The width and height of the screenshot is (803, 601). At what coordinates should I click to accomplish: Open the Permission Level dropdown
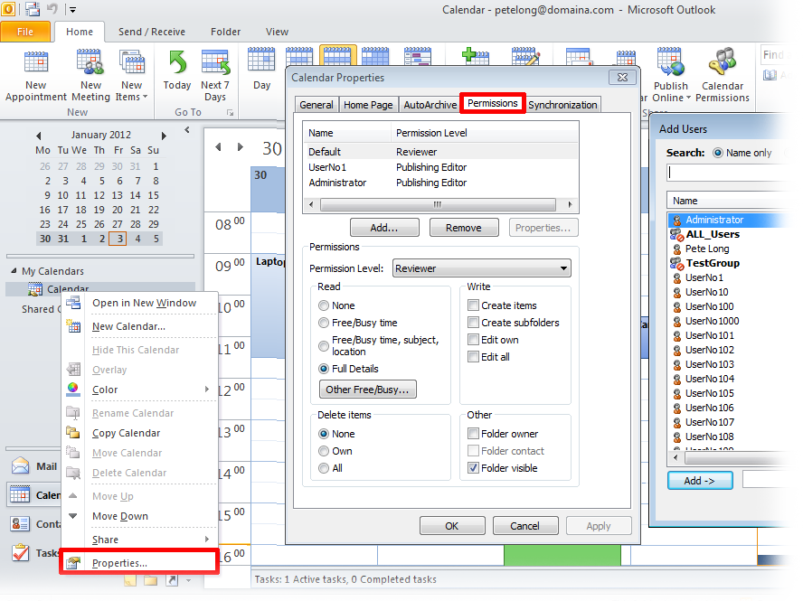tap(564, 268)
